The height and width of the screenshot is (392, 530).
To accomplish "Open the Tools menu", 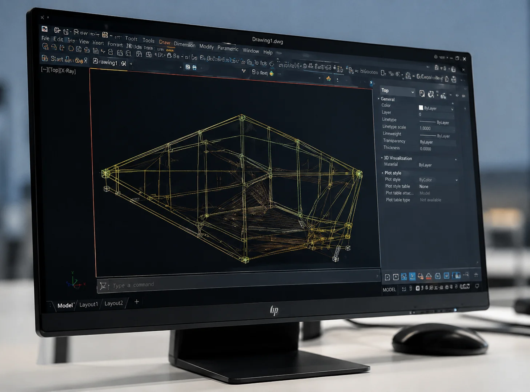I will click(148, 40).
